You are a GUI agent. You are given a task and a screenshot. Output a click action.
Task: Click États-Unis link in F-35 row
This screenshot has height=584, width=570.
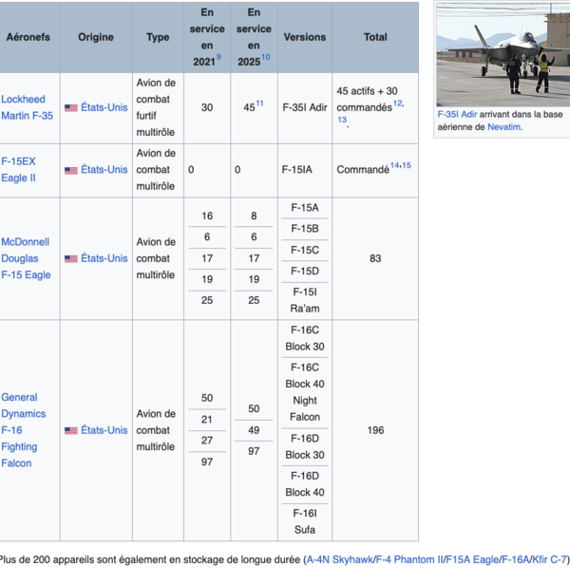104,107
